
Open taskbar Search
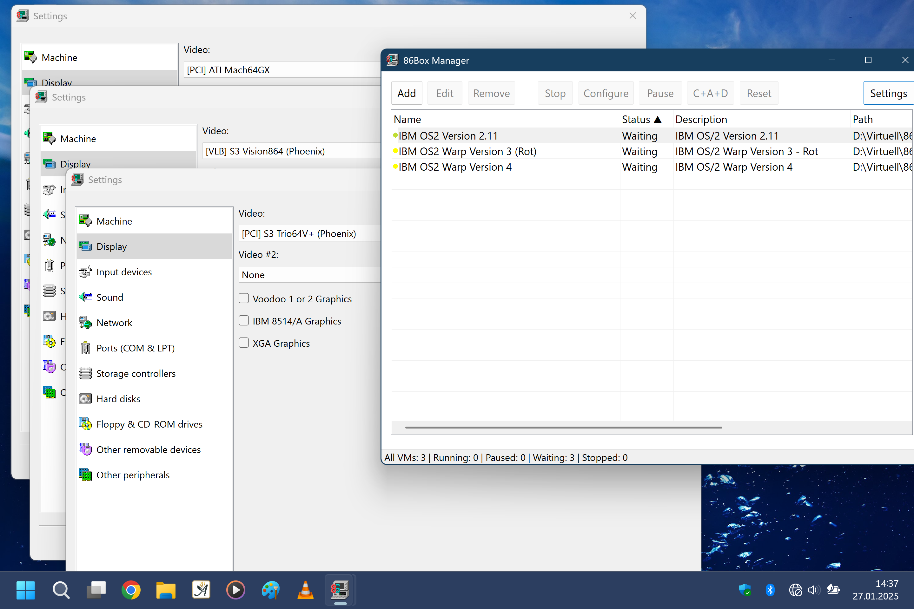pyautogui.click(x=61, y=590)
